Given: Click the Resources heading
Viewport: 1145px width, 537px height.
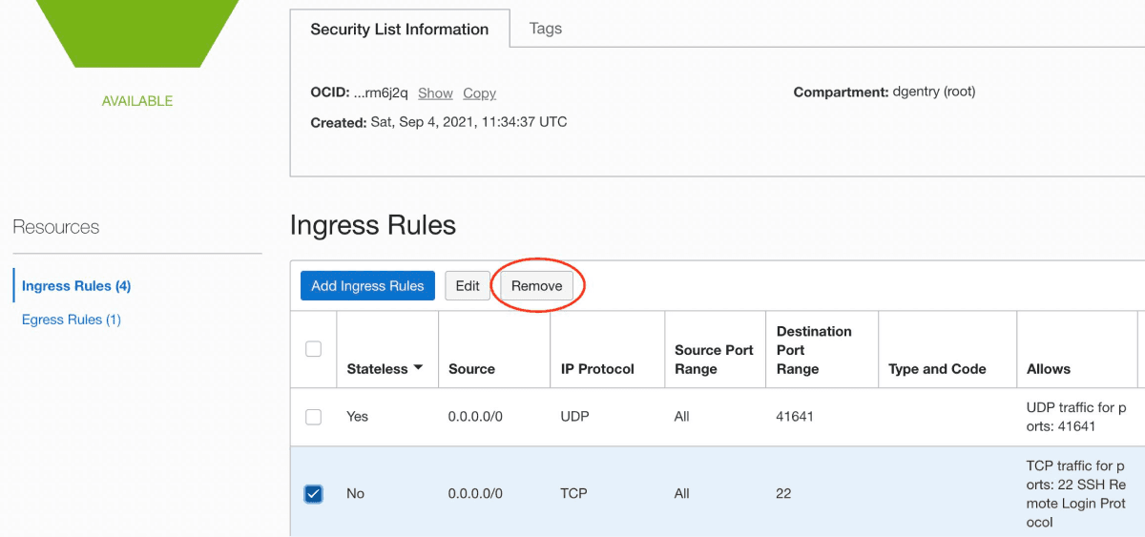Looking at the screenshot, I should [x=56, y=227].
